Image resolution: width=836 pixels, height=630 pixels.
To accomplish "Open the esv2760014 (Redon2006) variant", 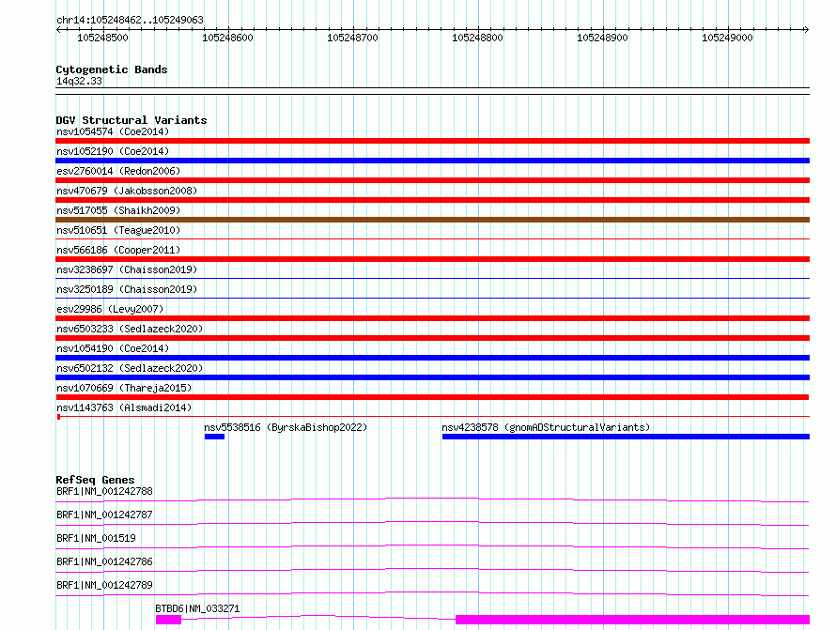I will click(118, 171).
